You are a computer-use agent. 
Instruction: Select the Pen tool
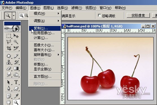tap(8, 88)
